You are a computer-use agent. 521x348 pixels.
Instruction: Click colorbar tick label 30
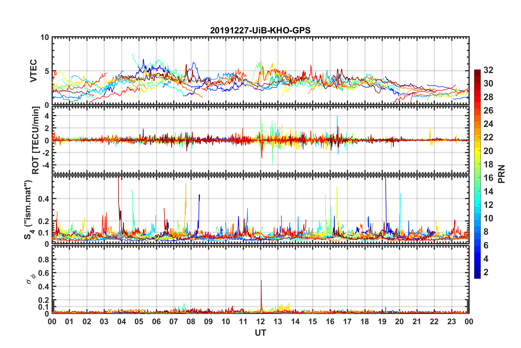(x=488, y=83)
